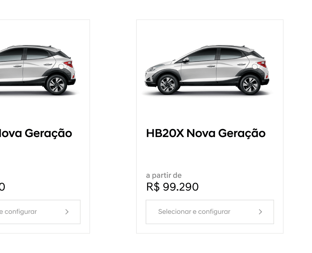The image size is (312, 253).
Task: Click the 'a partir de' label
Action: (x=164, y=175)
